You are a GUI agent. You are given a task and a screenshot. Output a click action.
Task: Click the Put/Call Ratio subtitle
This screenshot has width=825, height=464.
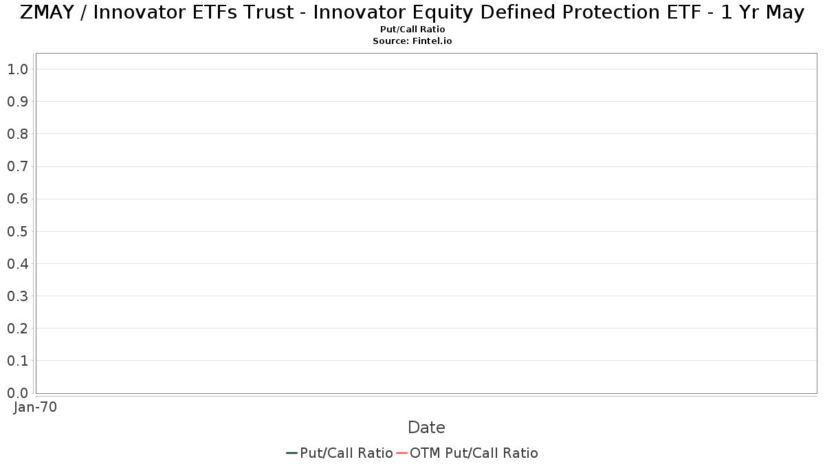click(412, 30)
